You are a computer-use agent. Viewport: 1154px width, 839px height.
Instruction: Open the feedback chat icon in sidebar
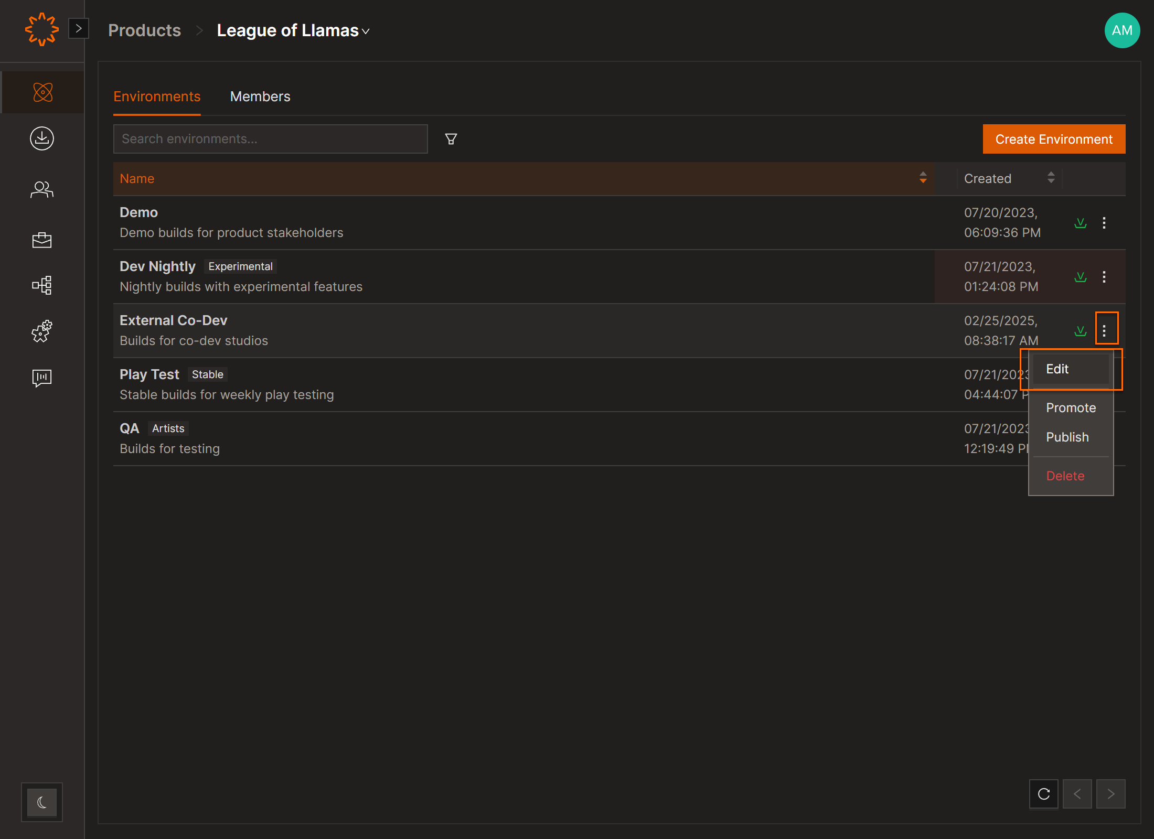tap(42, 378)
